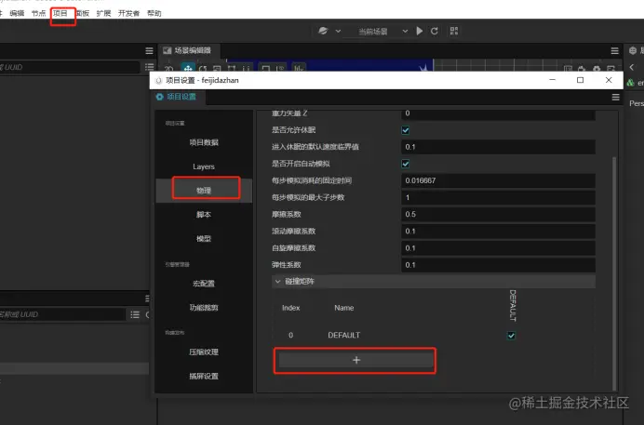Click the Name column header
This screenshot has width=644, height=425.
coord(343,308)
